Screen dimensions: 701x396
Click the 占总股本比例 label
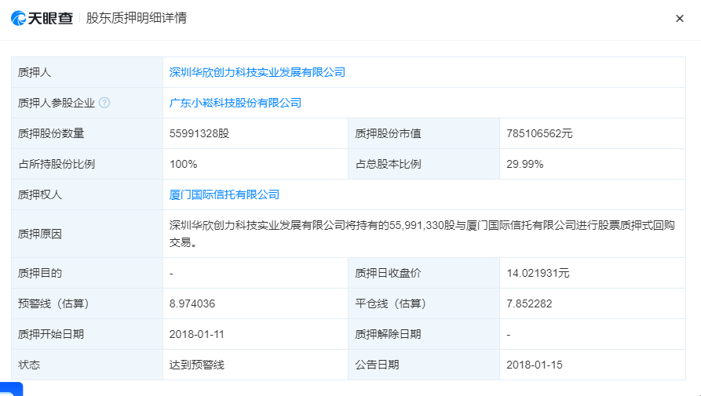click(x=388, y=165)
